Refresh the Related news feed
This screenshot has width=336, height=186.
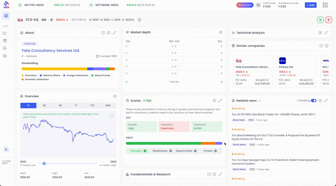pyautogui.click(x=260, y=101)
